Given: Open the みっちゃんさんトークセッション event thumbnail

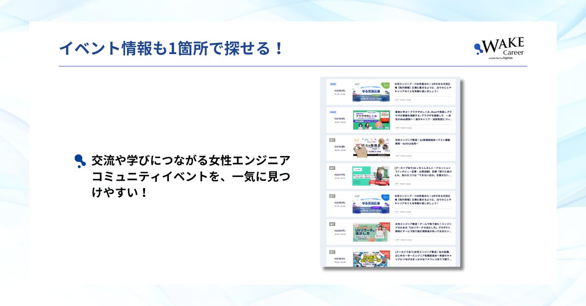Looking at the screenshot, I should tap(371, 176).
